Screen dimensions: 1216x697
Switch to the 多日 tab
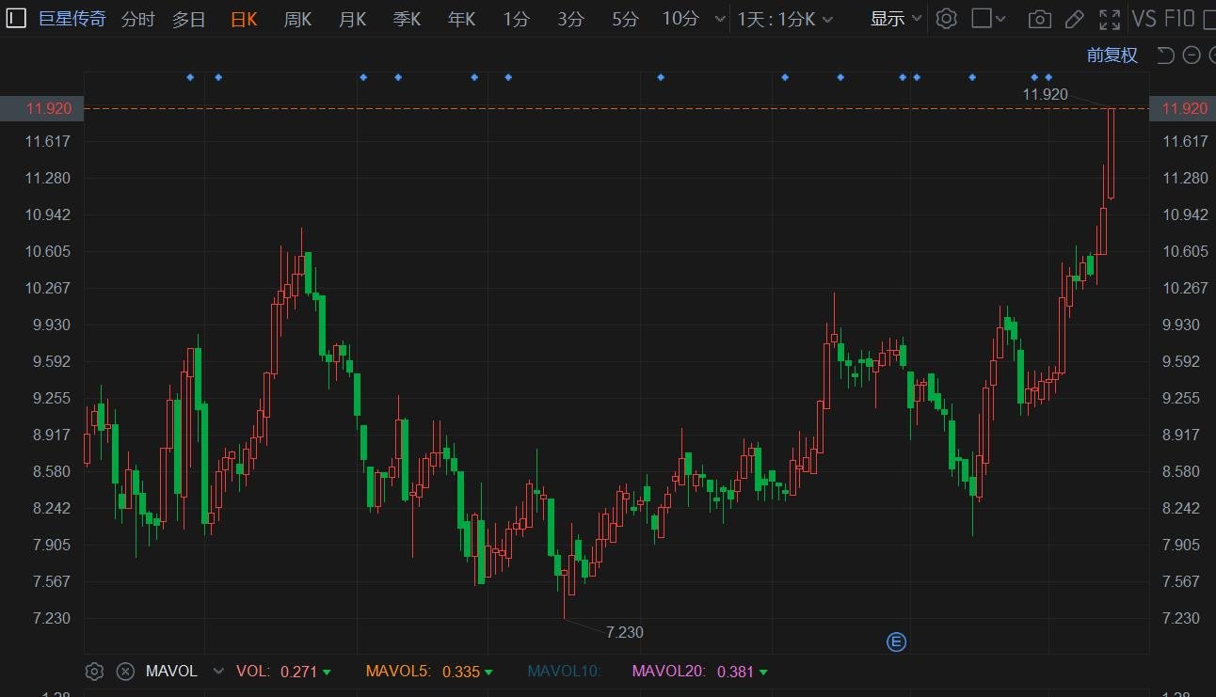click(x=188, y=19)
